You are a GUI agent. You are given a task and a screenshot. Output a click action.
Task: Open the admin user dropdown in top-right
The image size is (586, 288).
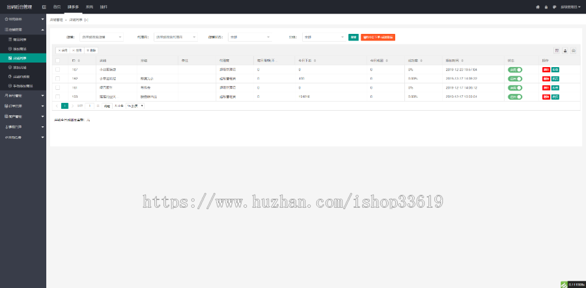tap(570, 7)
